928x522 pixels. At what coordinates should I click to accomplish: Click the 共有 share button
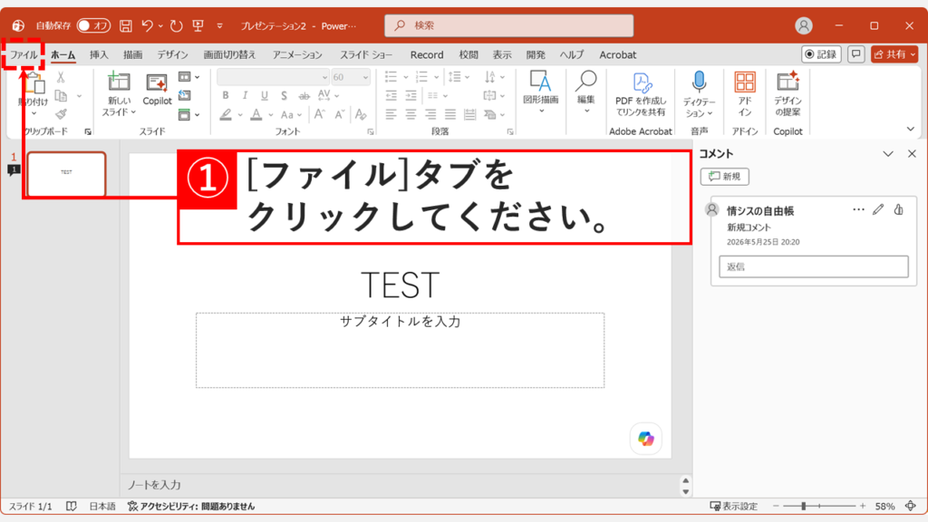click(x=894, y=54)
